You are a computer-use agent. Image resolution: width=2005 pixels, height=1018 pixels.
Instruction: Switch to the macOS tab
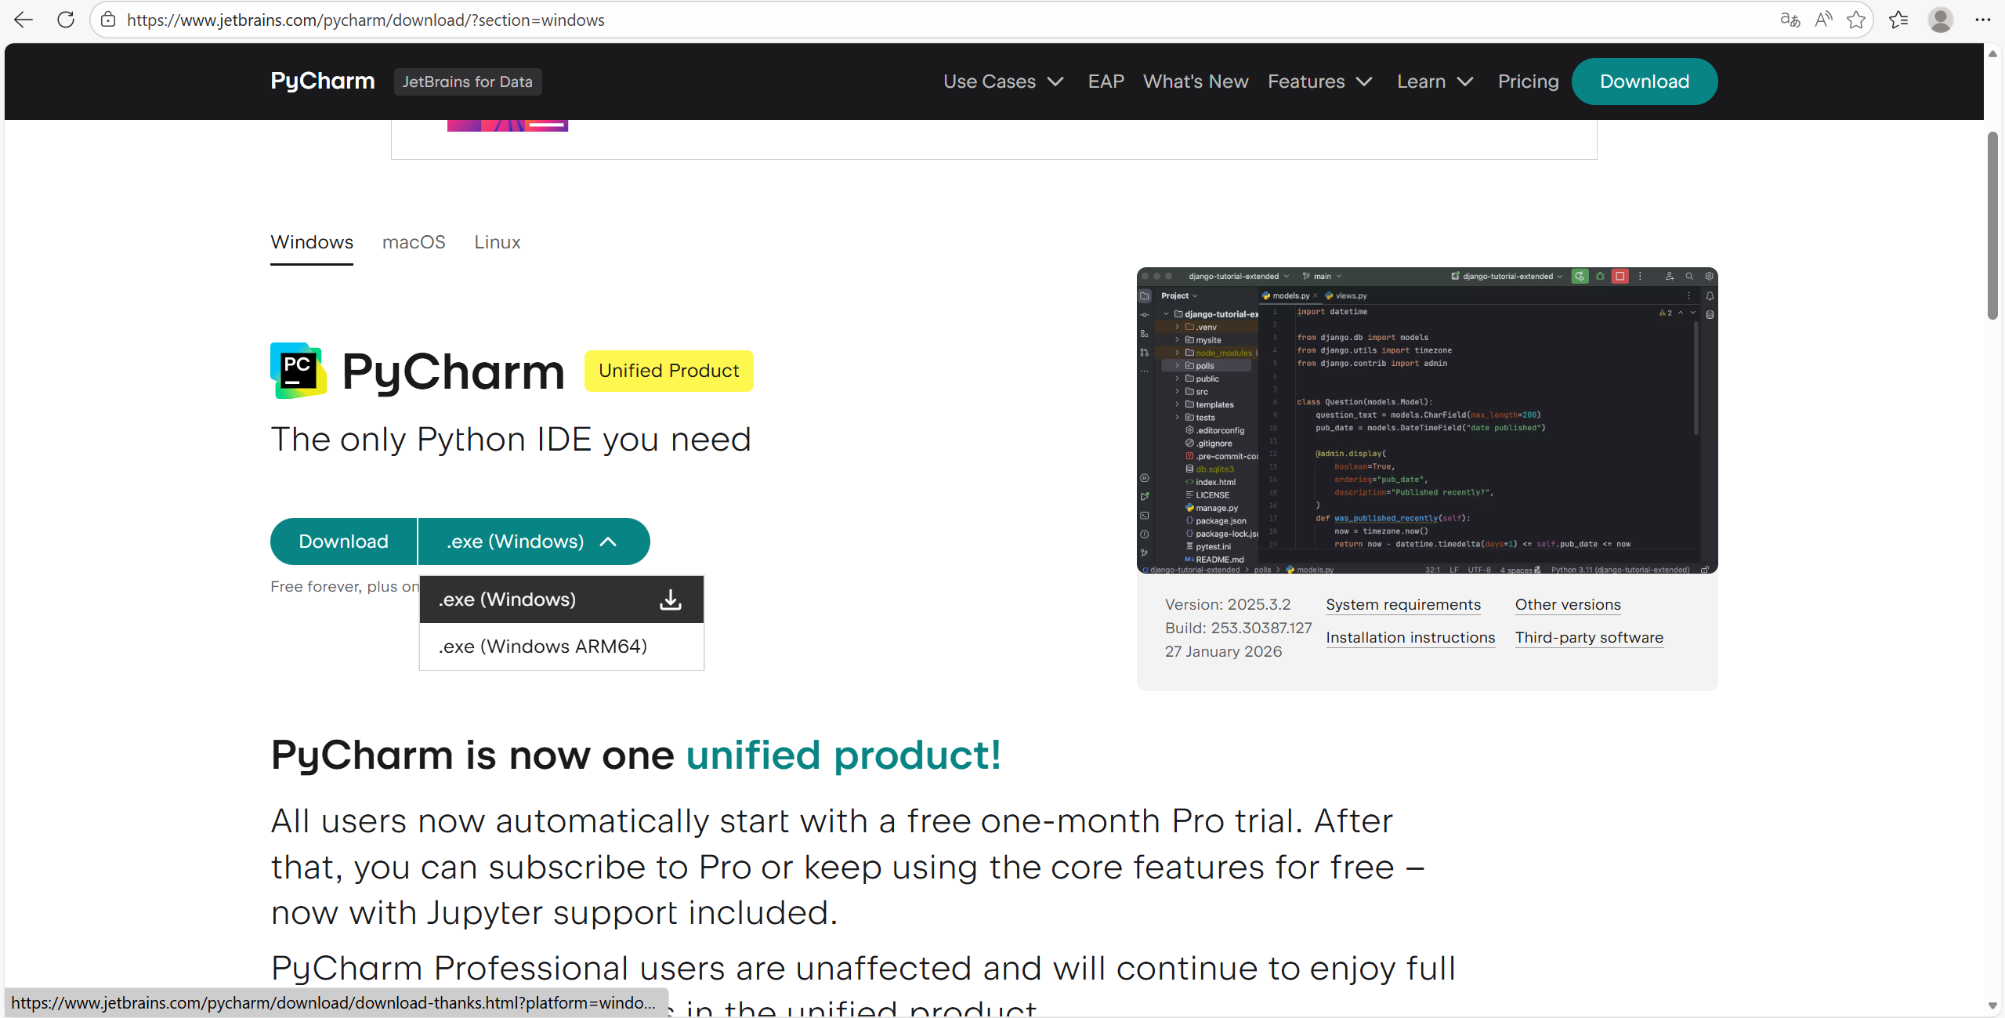(414, 242)
